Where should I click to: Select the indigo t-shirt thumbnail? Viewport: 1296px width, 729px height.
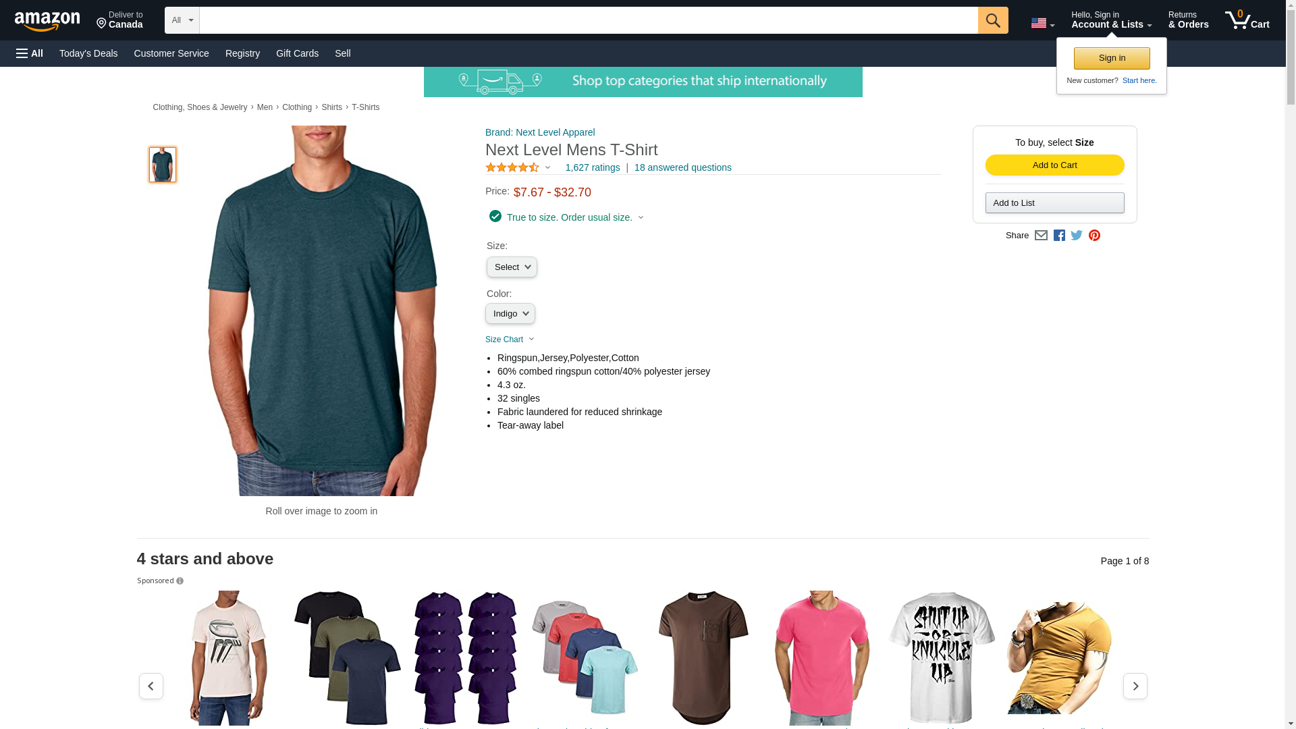click(x=163, y=165)
